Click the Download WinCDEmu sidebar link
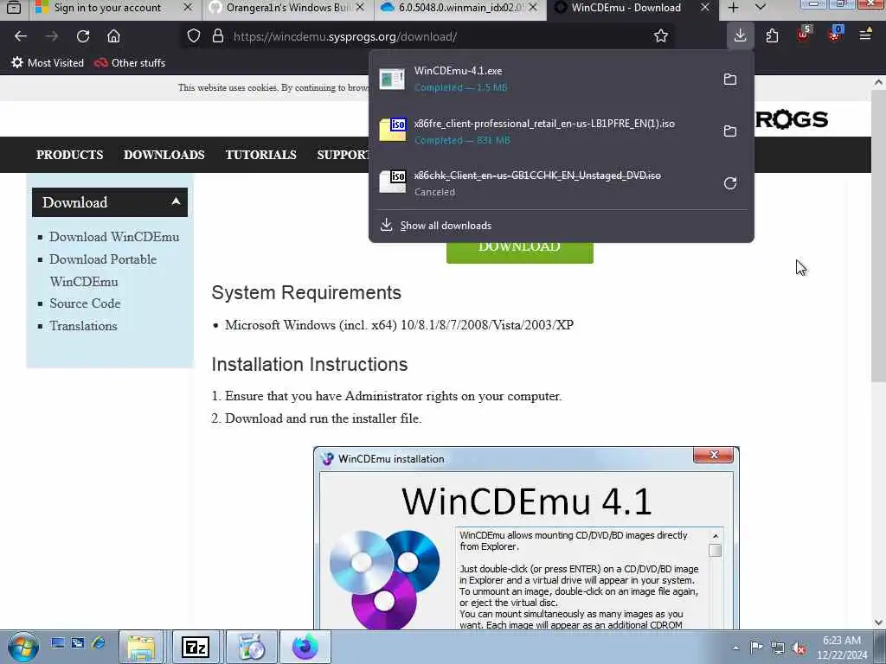Viewport: 886px width, 664px height. tap(114, 237)
